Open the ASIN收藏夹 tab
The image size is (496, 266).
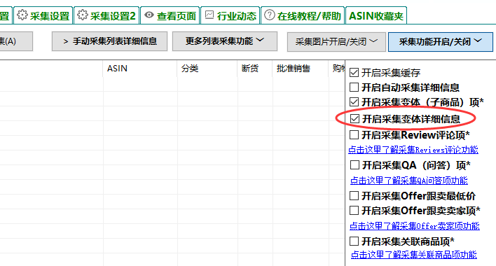(376, 15)
